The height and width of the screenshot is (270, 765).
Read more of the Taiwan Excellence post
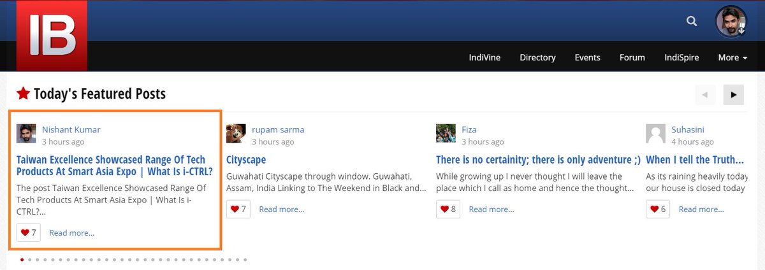71,233
